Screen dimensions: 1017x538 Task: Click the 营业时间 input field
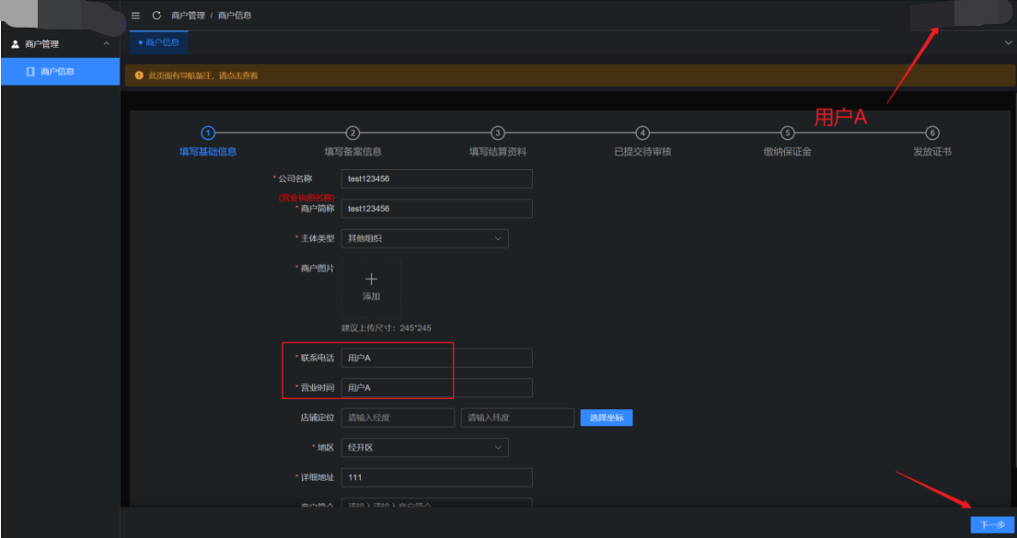click(437, 387)
